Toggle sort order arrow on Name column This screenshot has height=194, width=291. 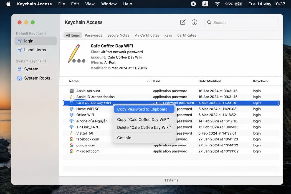pyautogui.click(x=148, y=81)
